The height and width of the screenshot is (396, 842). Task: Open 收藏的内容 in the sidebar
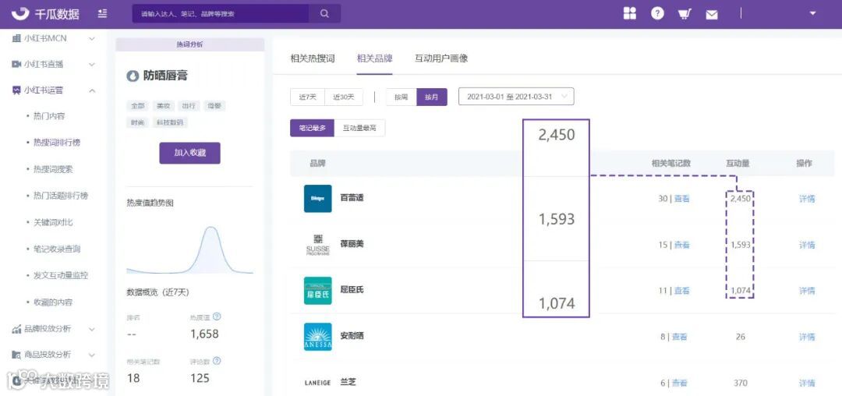tap(53, 302)
